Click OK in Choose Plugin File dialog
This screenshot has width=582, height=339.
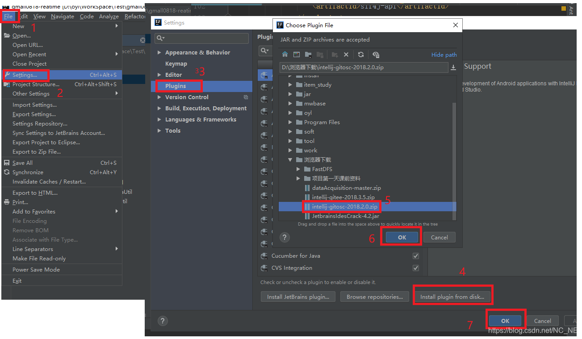(x=402, y=237)
